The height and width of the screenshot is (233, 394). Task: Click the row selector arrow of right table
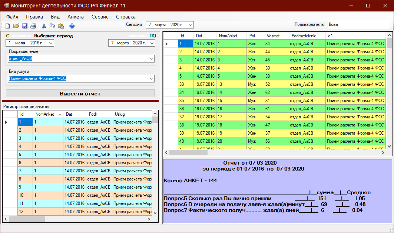pos(170,44)
